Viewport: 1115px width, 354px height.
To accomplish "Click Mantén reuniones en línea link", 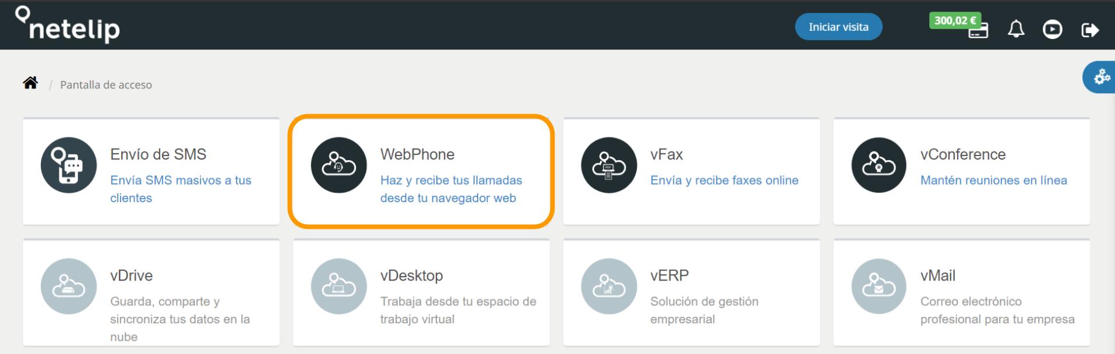I will pos(994,180).
